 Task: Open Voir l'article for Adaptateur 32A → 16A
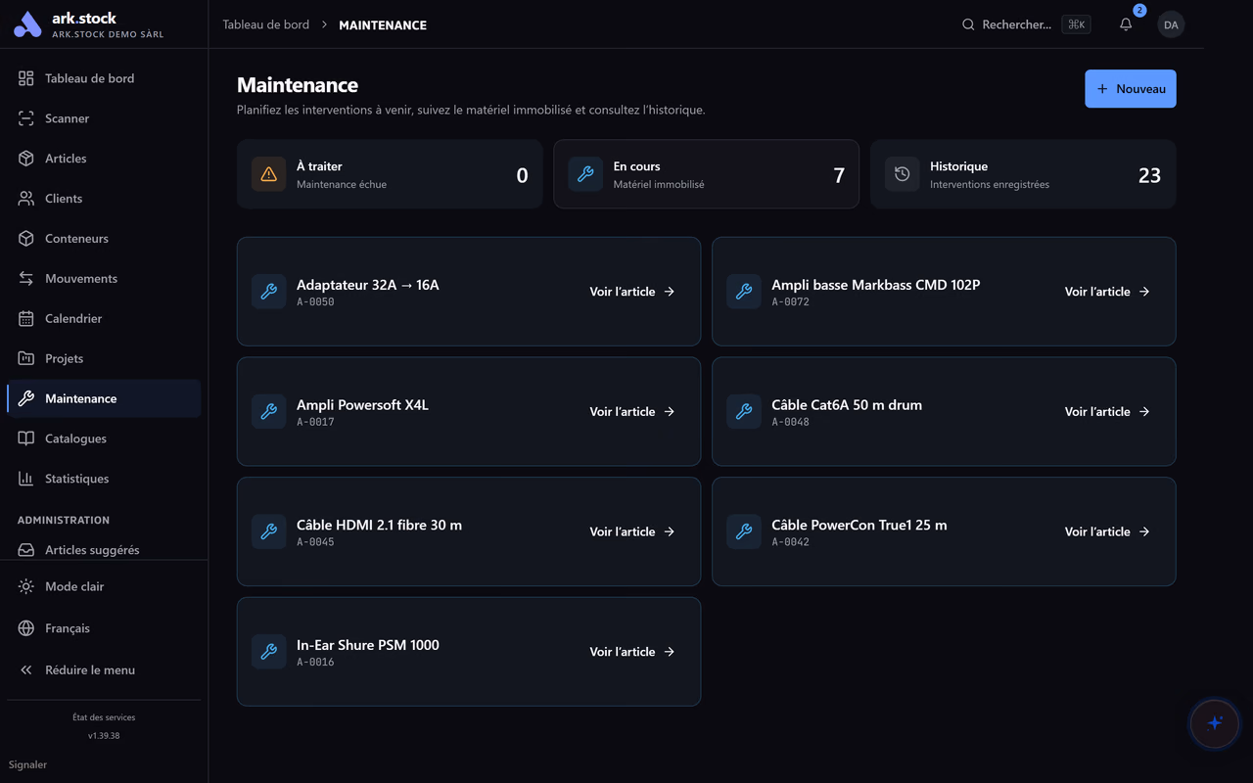click(x=632, y=292)
